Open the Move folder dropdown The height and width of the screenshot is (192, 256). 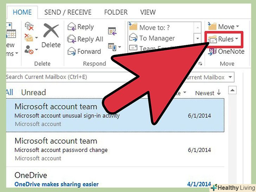223,27
